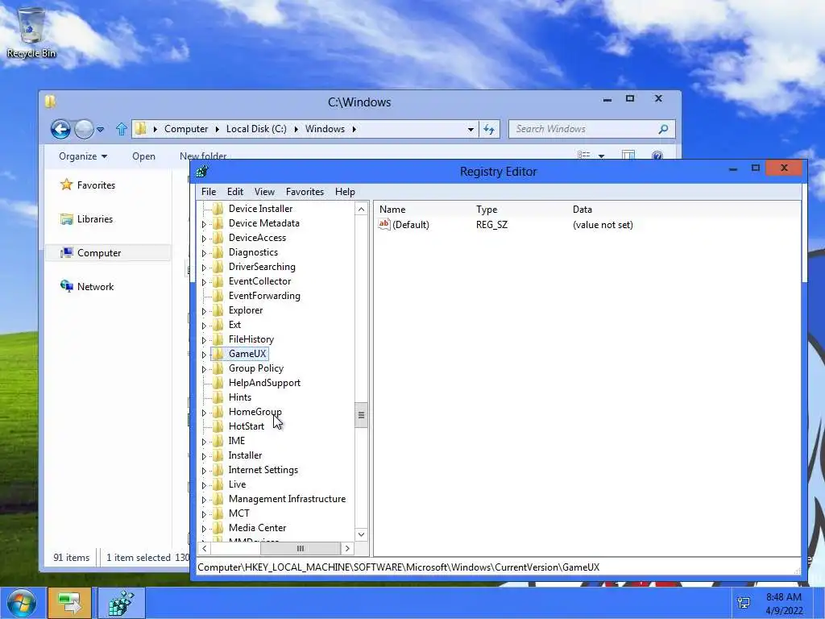
Task: Open the view options dropdown arrow
Action: coord(601,156)
